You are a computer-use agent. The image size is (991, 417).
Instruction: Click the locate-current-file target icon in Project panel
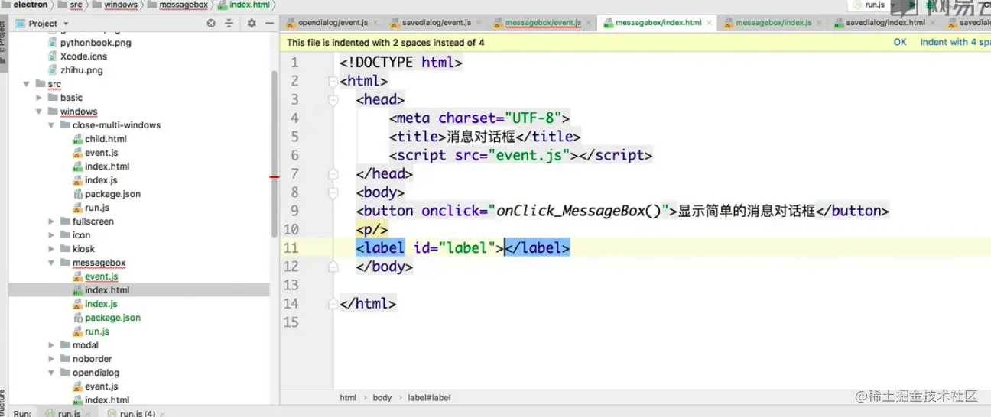tap(211, 24)
